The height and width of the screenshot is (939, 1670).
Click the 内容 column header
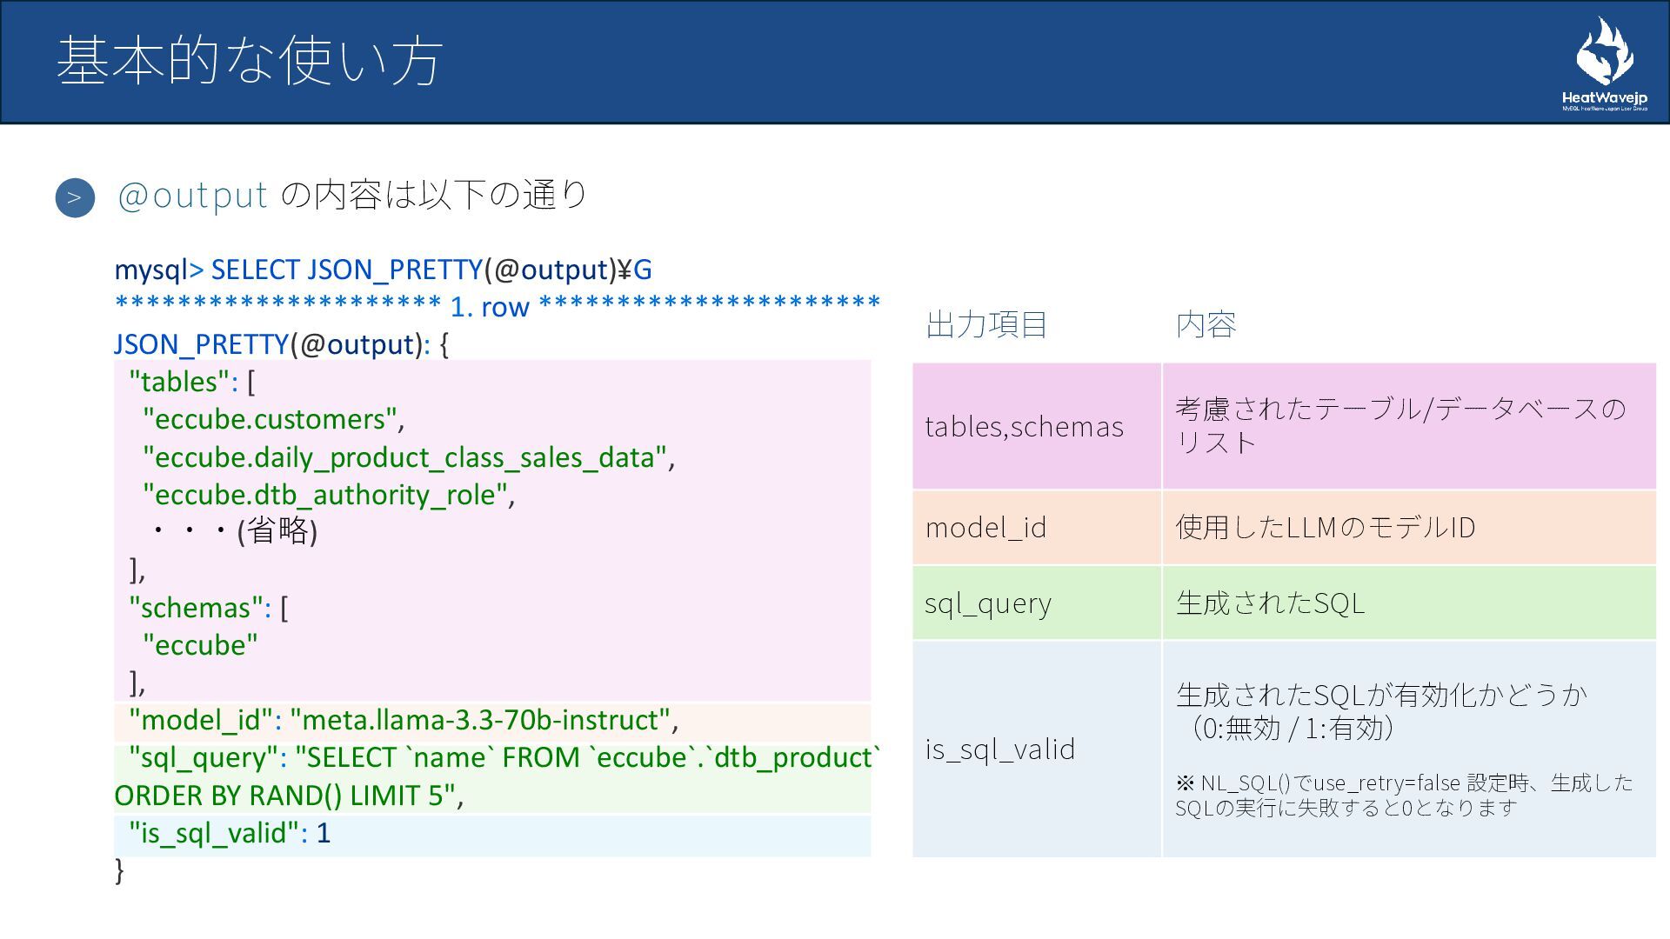[x=1206, y=324]
